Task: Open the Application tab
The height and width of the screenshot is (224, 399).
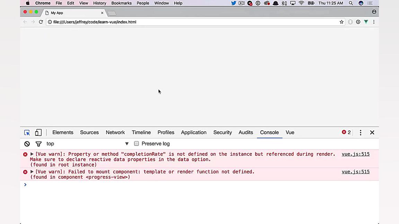Action: click(x=194, y=132)
